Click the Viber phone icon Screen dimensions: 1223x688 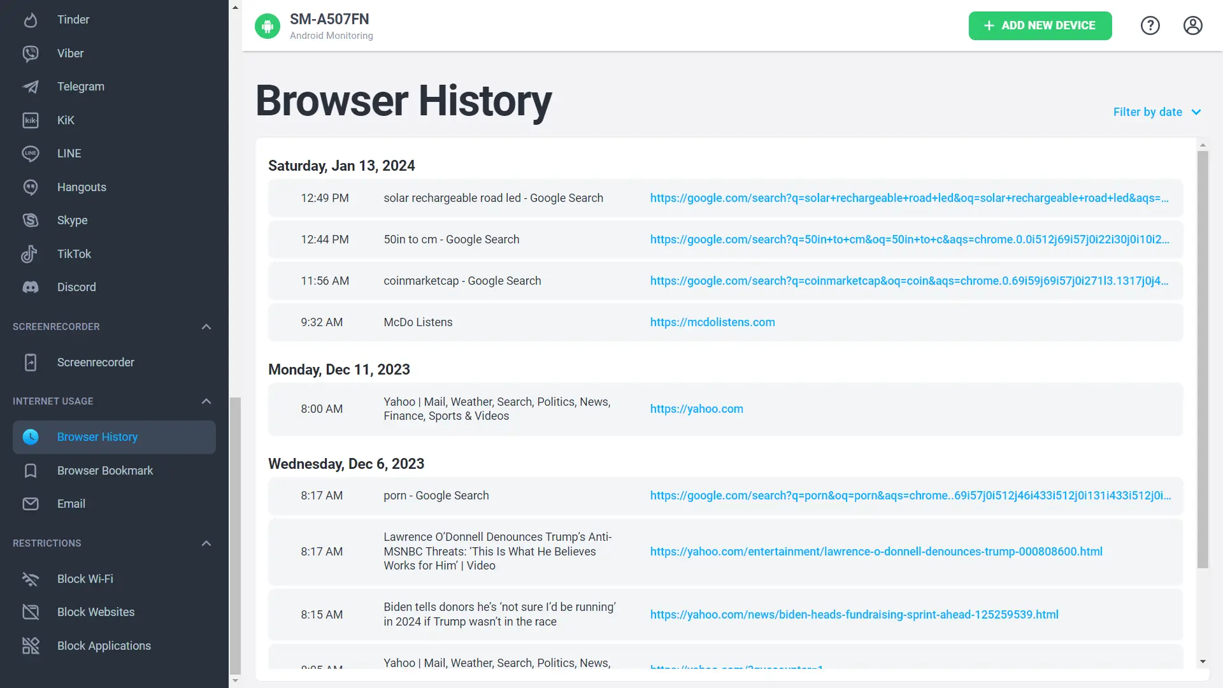(30, 54)
